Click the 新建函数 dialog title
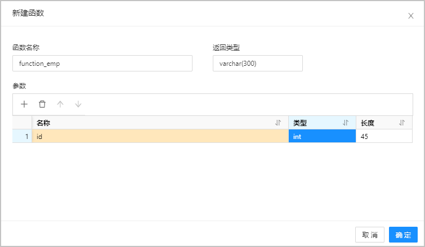This screenshot has height=247, width=425. pos(28,13)
